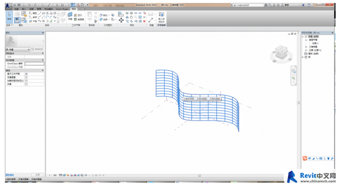
Task: Expand the Families tree node
Action: pos(302,57)
